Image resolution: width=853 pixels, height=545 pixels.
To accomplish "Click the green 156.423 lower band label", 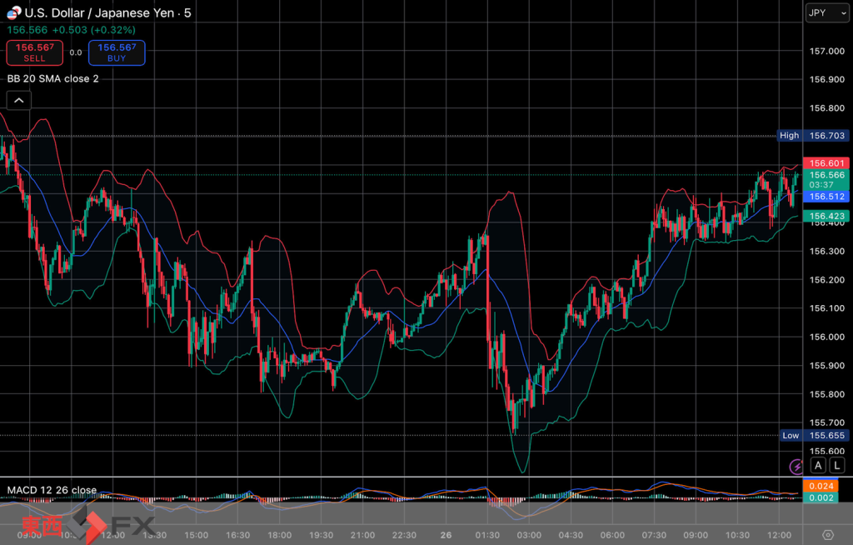I will click(x=827, y=216).
